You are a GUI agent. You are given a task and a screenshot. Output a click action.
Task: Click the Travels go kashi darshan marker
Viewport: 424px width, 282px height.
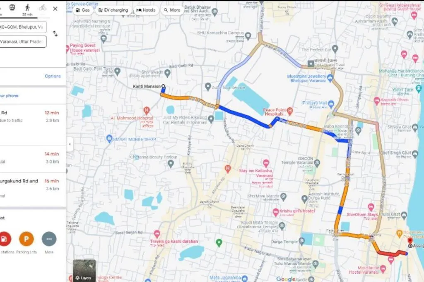click(157, 233)
